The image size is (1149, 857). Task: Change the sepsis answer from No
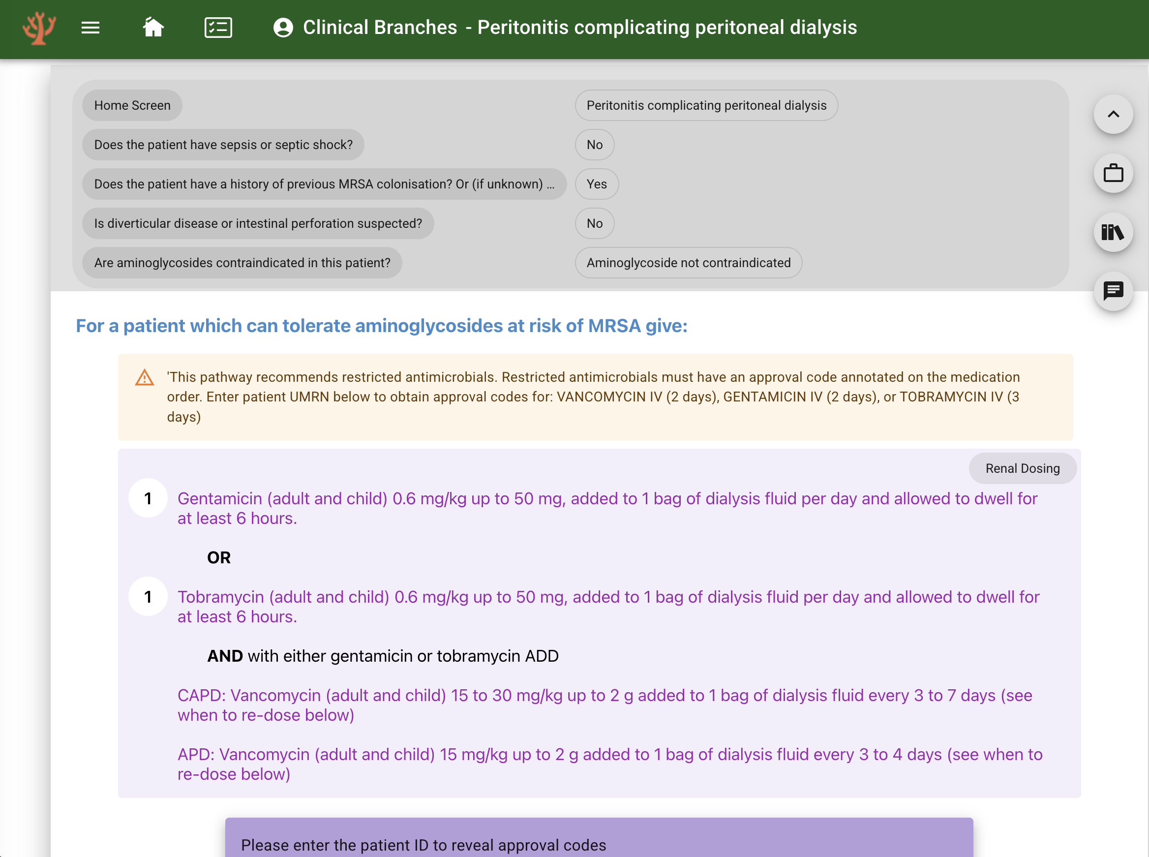[x=594, y=145]
